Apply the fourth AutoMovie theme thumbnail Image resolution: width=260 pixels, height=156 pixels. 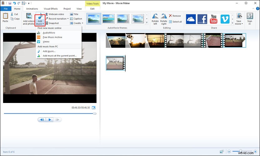pyautogui.click(x=137, y=18)
